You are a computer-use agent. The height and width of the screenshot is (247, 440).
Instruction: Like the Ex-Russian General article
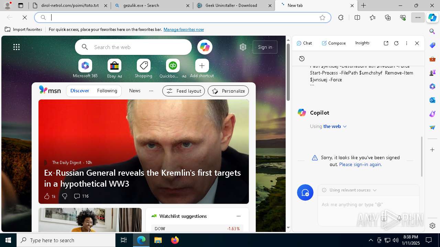coord(49,196)
